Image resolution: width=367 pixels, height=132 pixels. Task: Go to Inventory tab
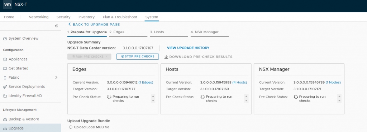coord(87,17)
